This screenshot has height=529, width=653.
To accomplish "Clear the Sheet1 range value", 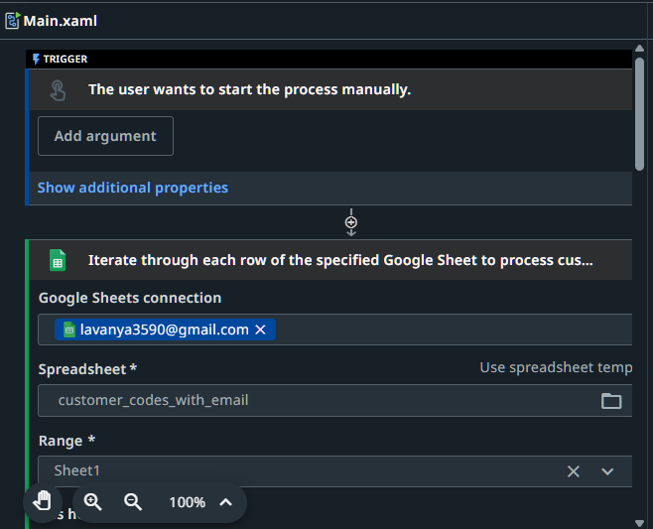I will (574, 471).
